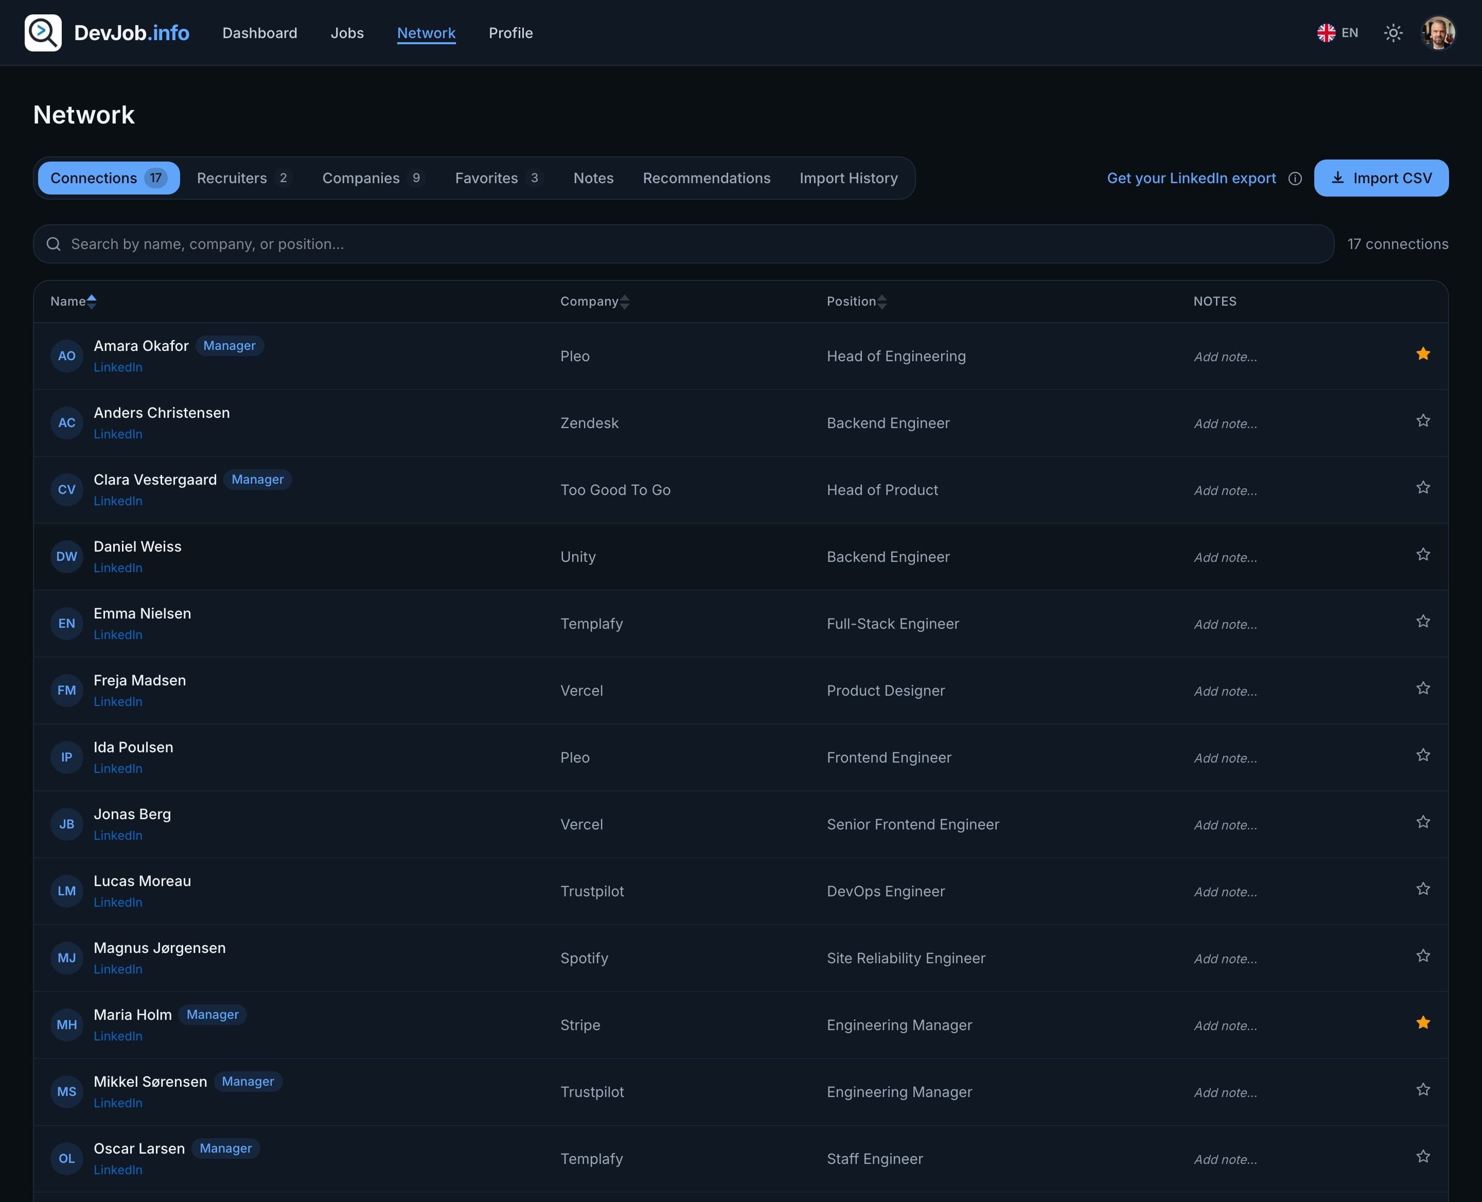The height and width of the screenshot is (1202, 1482).
Task: Open Get your LinkedIn export link
Action: [1191, 178]
